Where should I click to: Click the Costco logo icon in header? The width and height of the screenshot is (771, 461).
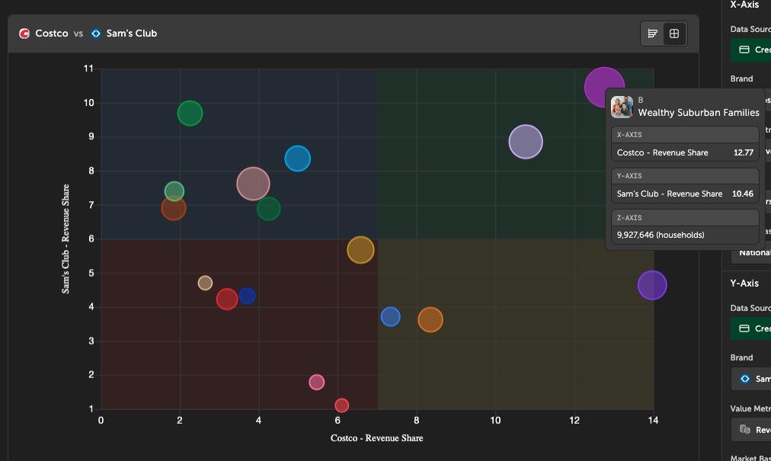click(24, 34)
